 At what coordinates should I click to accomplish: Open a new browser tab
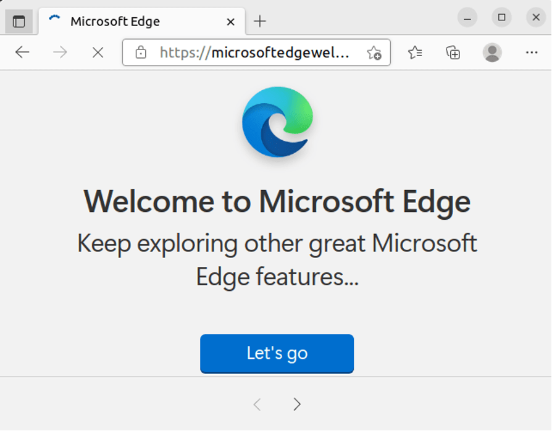260,21
